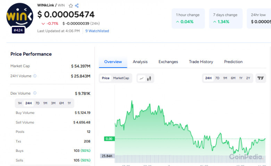This screenshot has height=166, width=271.
Task: Click the WINkLink coin logo
Action: (20, 16)
